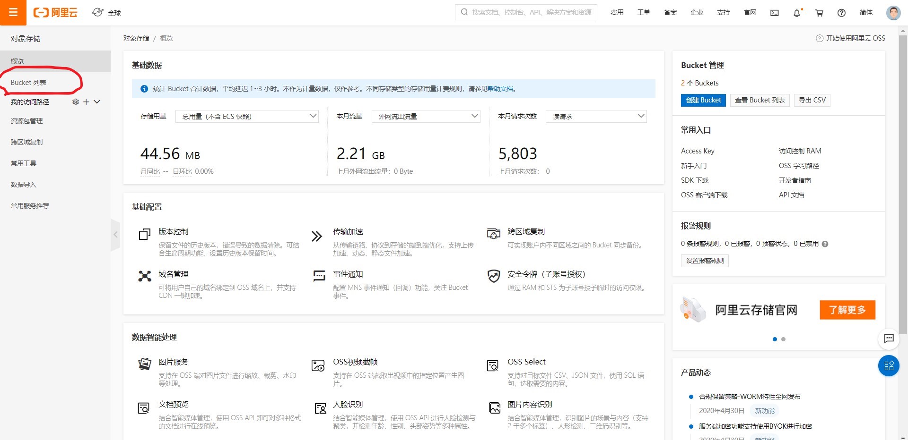The width and height of the screenshot is (908, 440).
Task: Open the user avatar menu
Action: point(893,13)
